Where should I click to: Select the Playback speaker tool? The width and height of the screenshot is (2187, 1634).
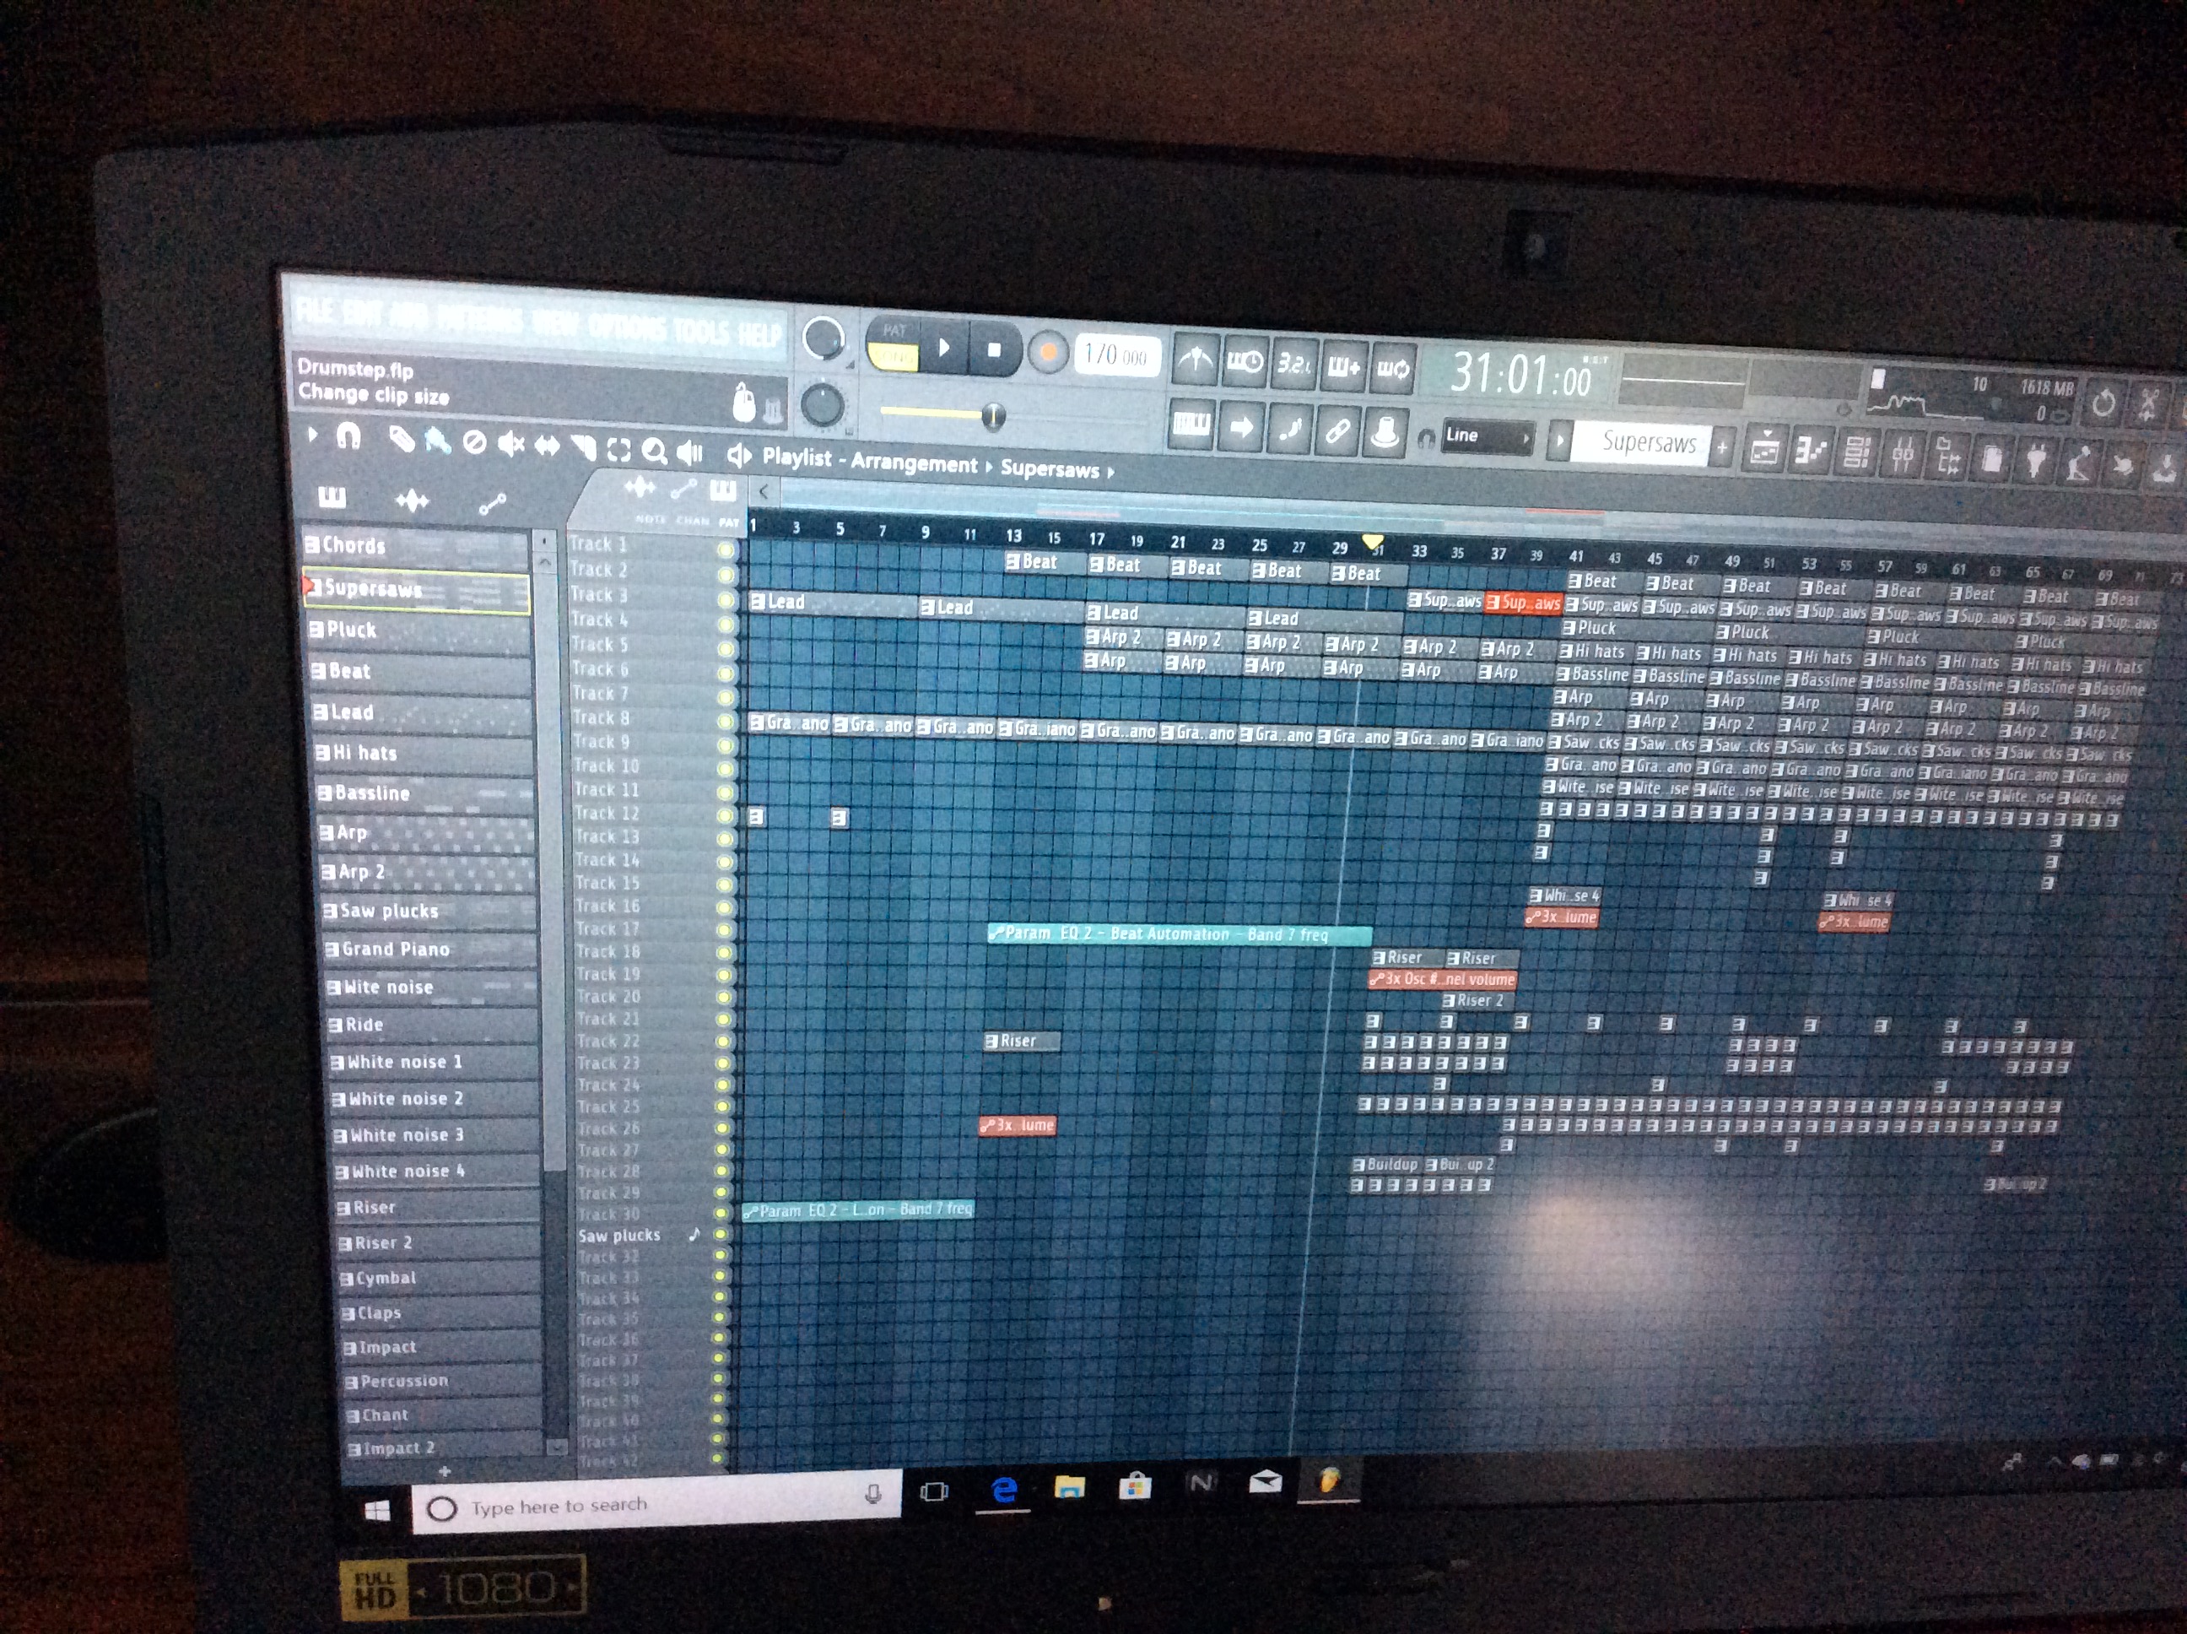(690, 454)
